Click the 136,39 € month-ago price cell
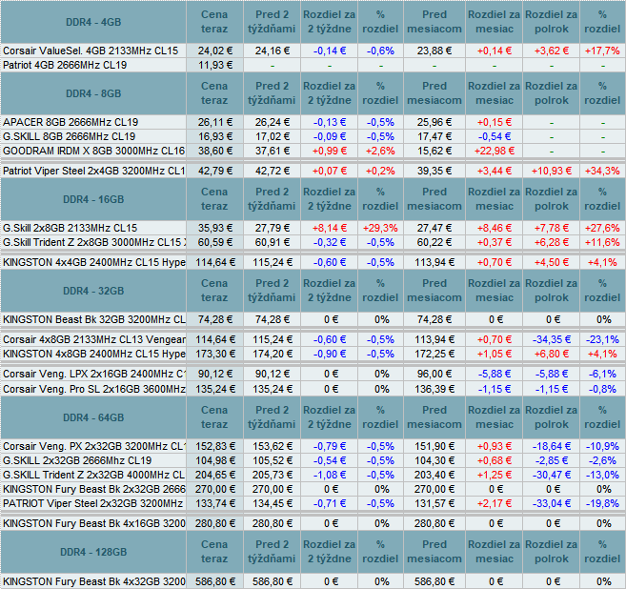The width and height of the screenshot is (626, 589). [434, 389]
